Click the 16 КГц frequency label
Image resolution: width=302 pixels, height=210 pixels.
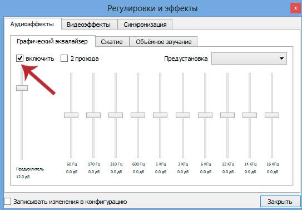point(273,164)
